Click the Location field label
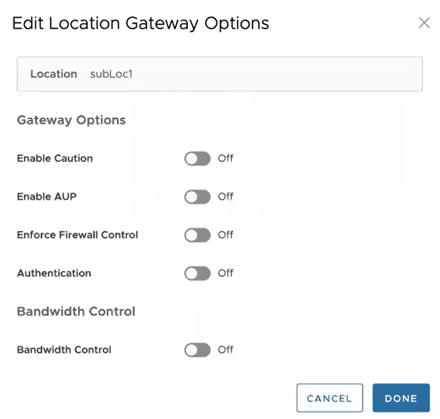The width and height of the screenshot is (440, 419). [54, 74]
